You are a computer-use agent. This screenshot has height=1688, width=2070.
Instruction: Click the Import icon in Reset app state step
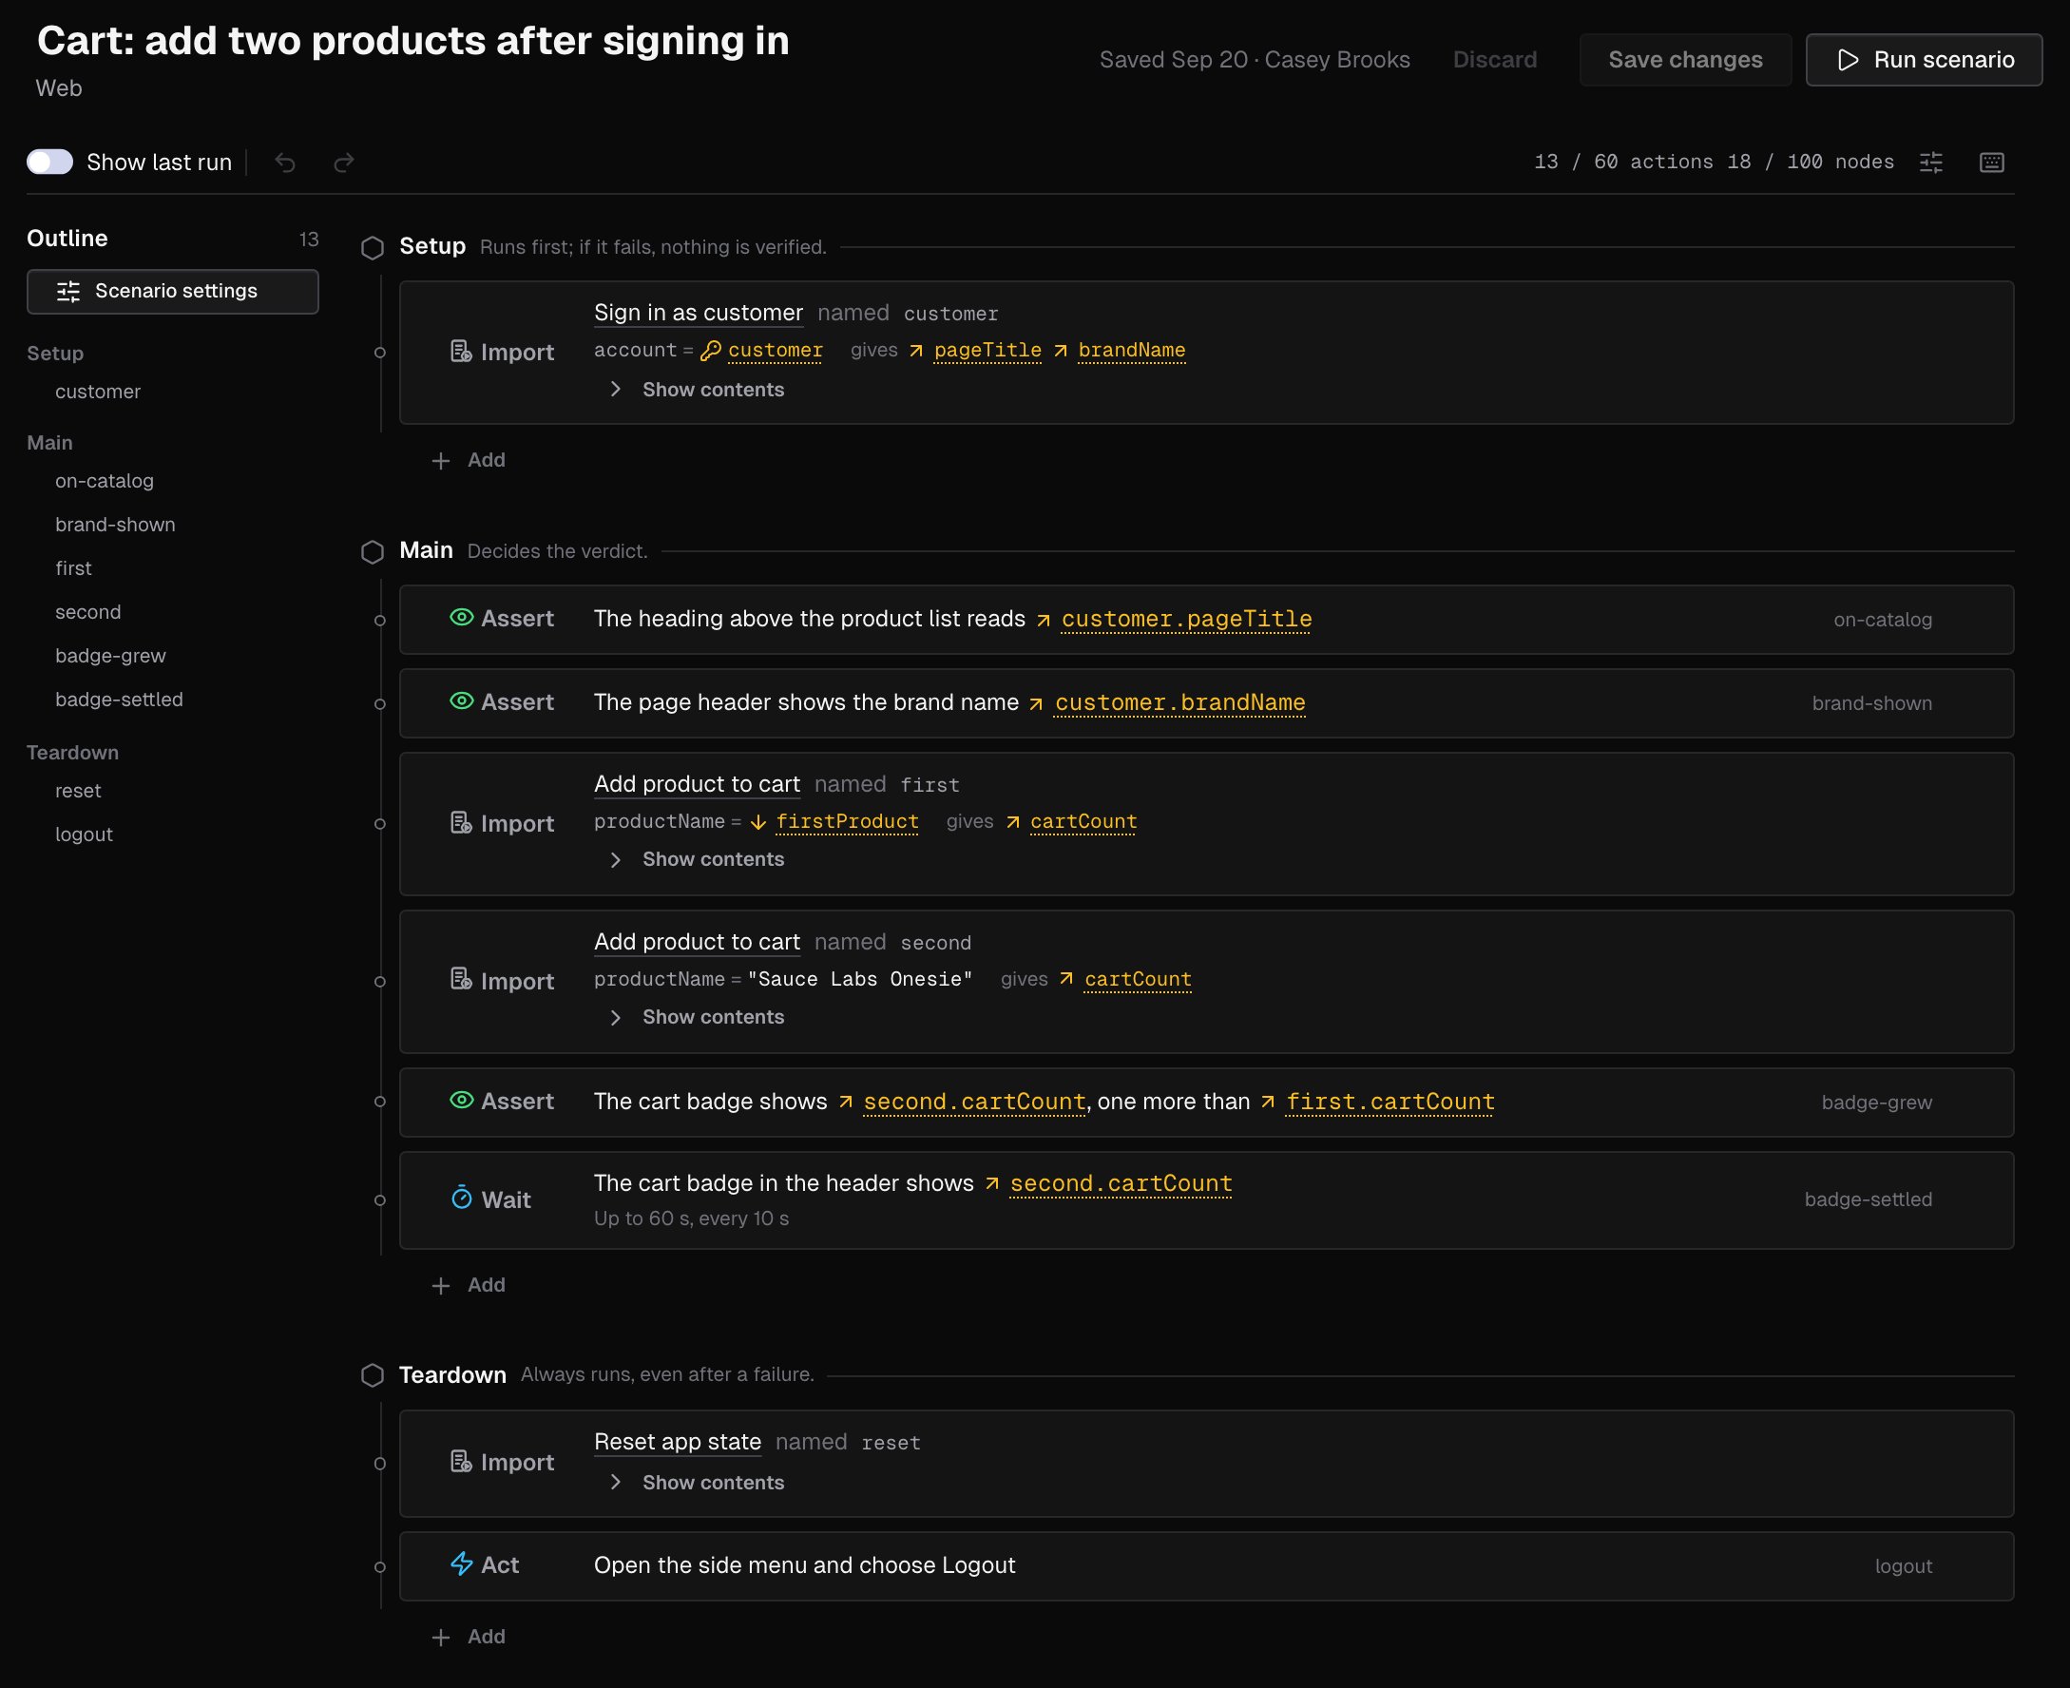coord(461,1462)
